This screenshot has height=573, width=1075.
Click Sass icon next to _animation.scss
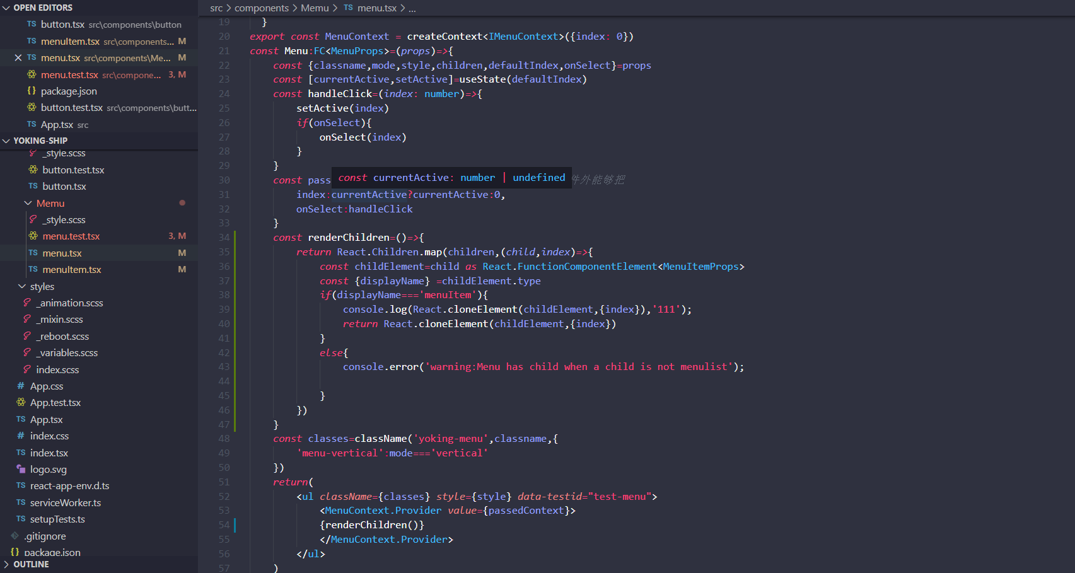click(27, 303)
